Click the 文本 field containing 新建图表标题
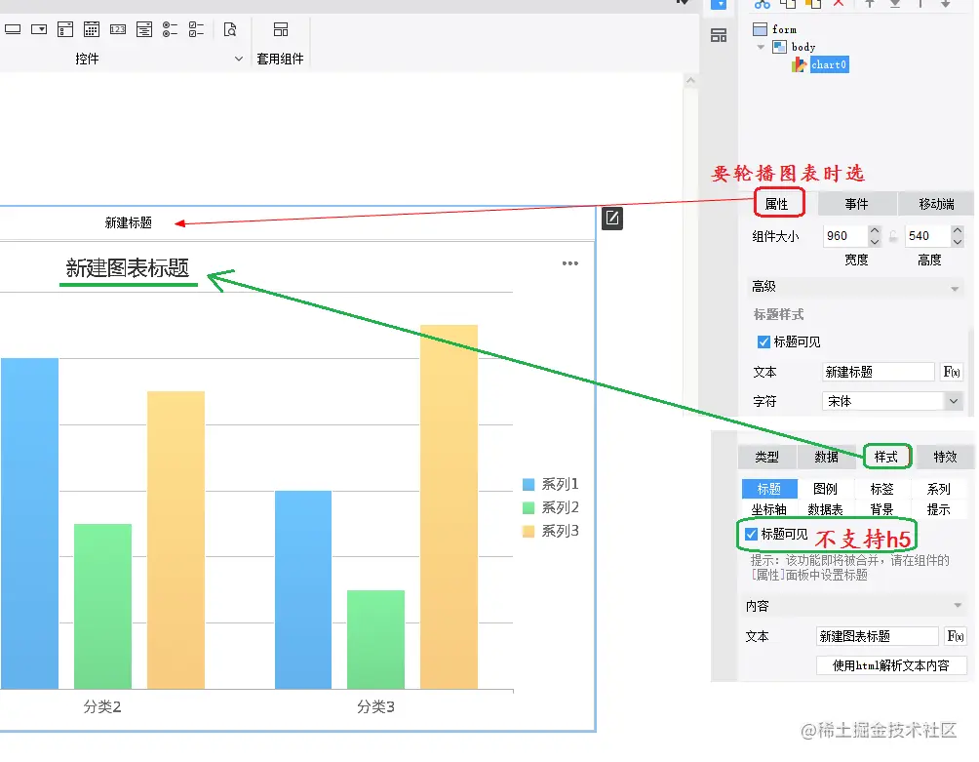Screen dimensions: 979x762 877,636
